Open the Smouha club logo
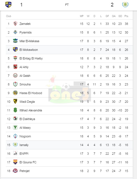This screenshot has height=179, width=137. point(15,84)
